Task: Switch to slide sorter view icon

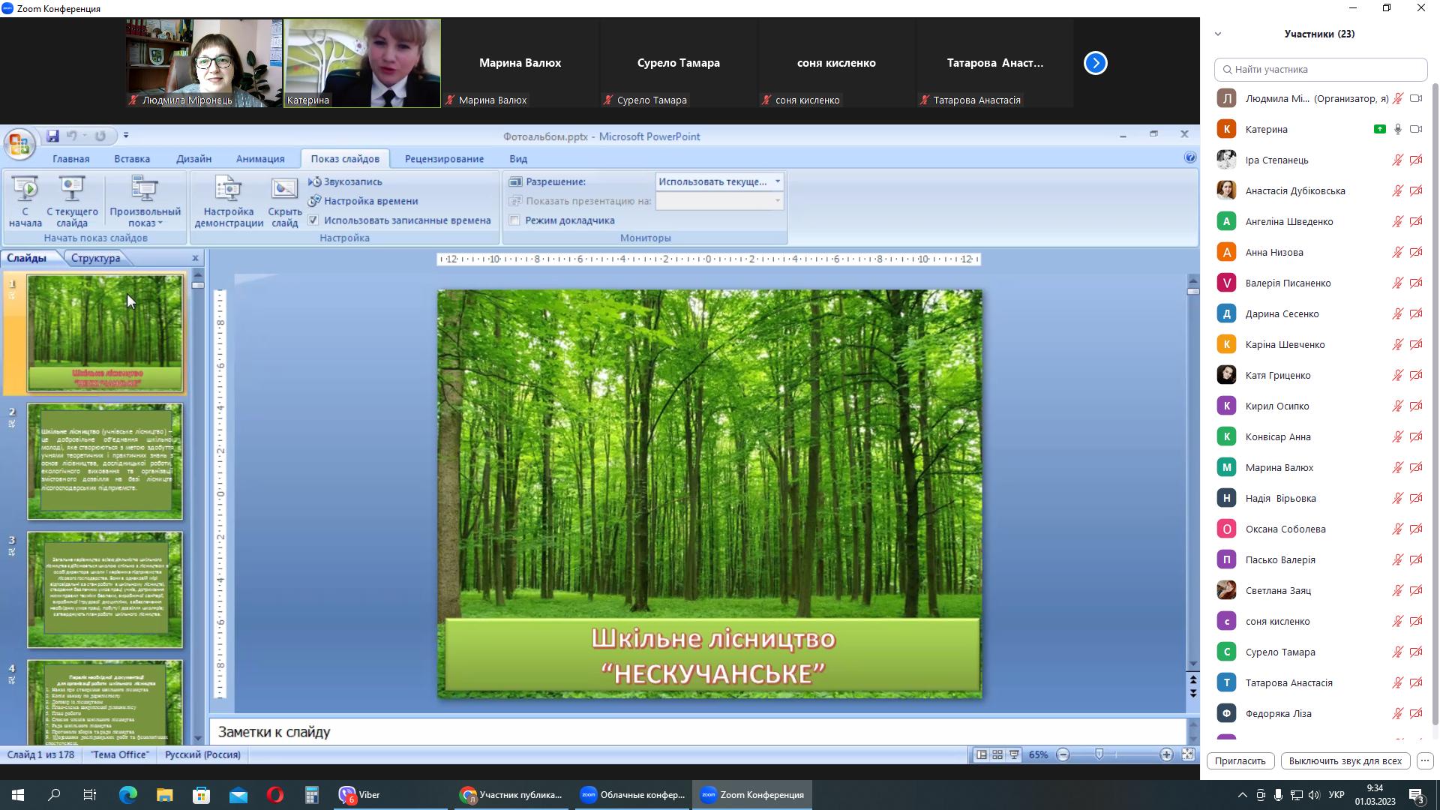Action: tap(997, 754)
